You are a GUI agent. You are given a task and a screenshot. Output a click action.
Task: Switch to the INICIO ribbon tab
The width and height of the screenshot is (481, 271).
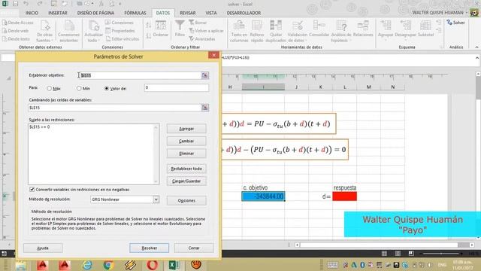click(x=32, y=13)
